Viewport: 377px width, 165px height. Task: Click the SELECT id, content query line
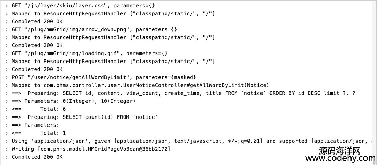pyautogui.click(x=180, y=93)
